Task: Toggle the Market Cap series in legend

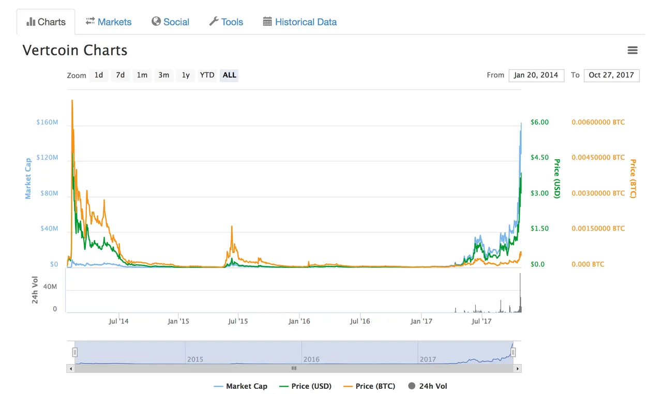Action: (x=240, y=386)
